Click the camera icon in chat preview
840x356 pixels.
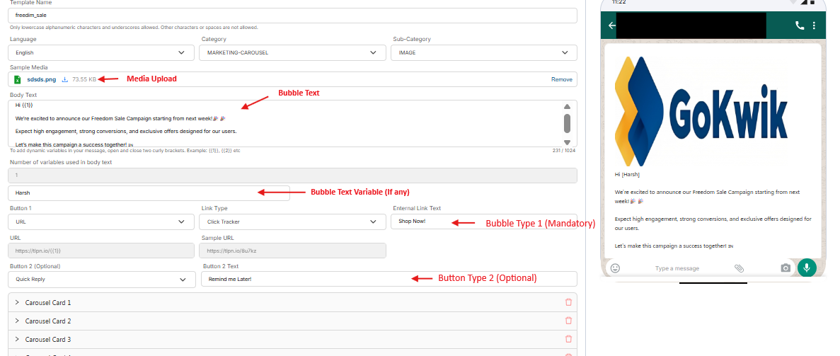click(786, 268)
